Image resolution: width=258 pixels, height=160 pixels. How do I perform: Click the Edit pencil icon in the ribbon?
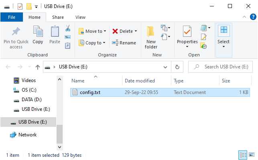click(x=203, y=37)
